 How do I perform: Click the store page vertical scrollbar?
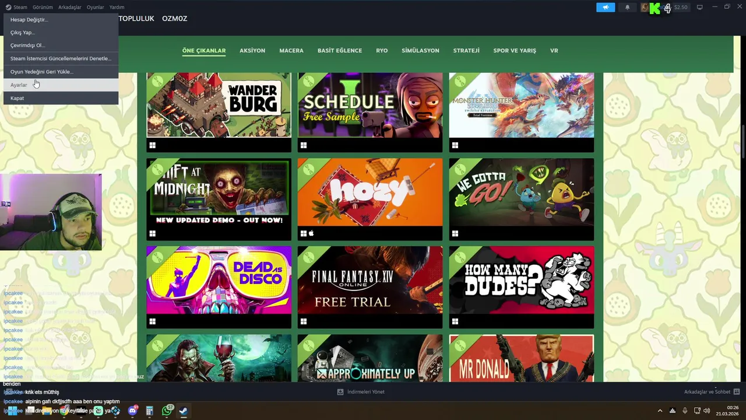pos(743,141)
